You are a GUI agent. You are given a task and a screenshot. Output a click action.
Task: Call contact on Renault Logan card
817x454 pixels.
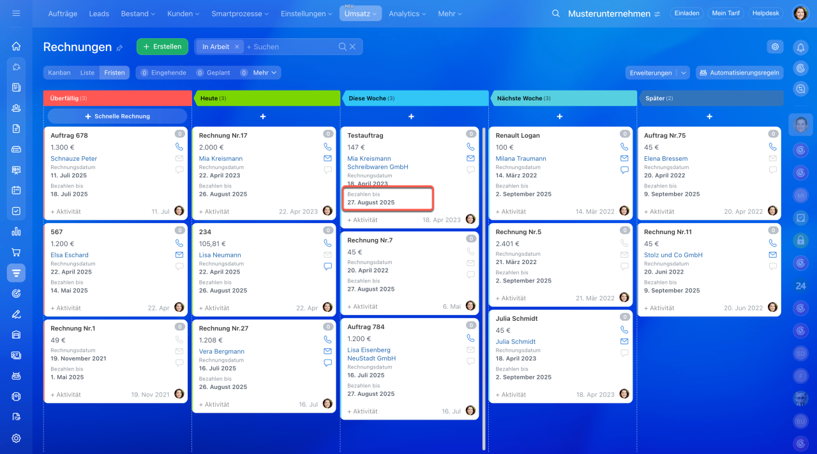pos(624,147)
